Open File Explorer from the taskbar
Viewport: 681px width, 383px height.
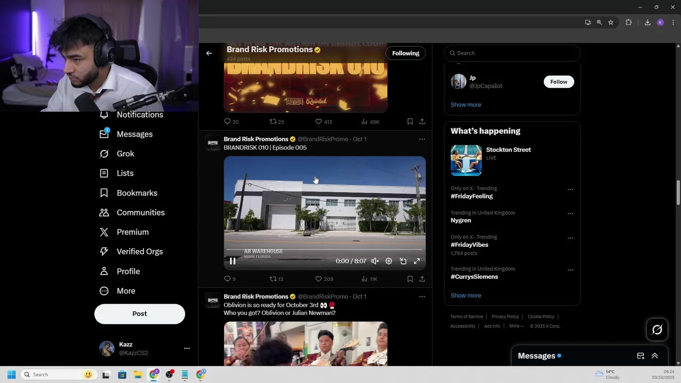pos(138,374)
